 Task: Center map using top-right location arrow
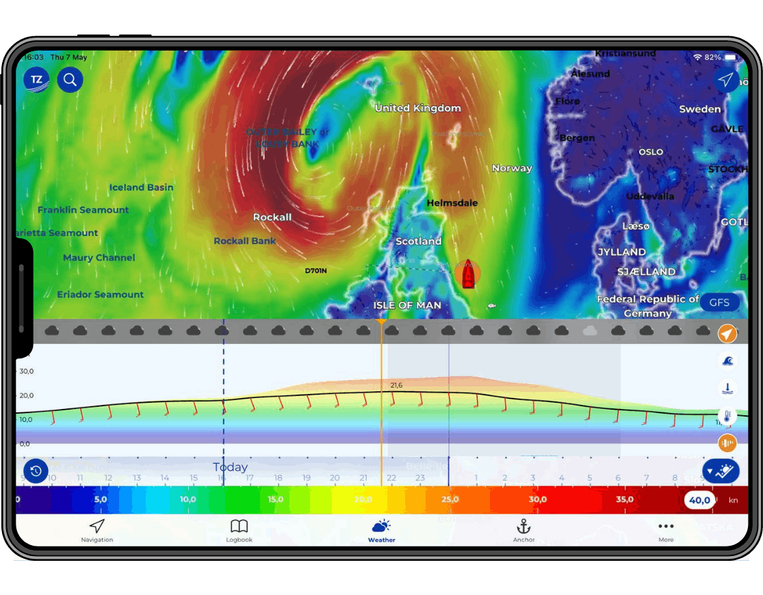click(725, 80)
